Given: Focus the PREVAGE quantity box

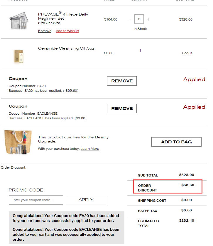Looking at the screenshot, I should [139, 19].
